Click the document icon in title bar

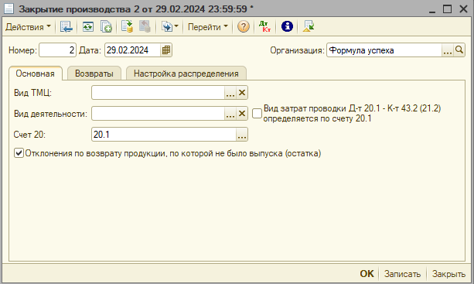tap(9, 9)
